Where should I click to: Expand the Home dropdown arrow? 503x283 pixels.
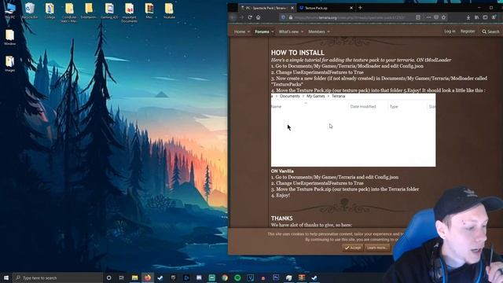pyautogui.click(x=248, y=31)
